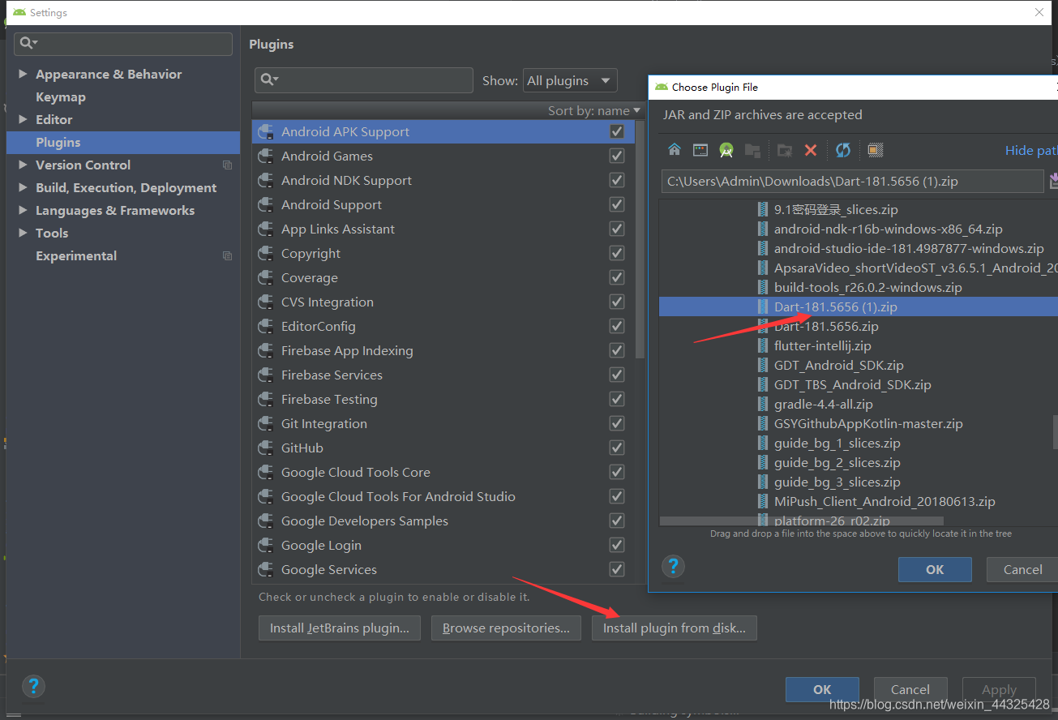Viewport: 1058px width, 720px height.
Task: Uncheck Firebase Services plugin
Action: [x=617, y=375]
